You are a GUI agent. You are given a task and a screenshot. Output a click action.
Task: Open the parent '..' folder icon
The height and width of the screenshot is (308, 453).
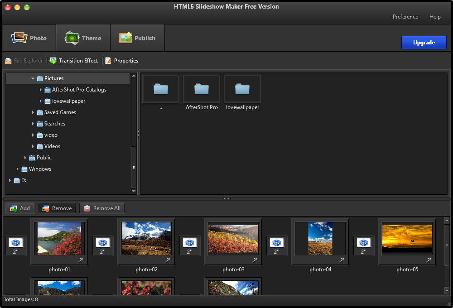tap(161, 89)
